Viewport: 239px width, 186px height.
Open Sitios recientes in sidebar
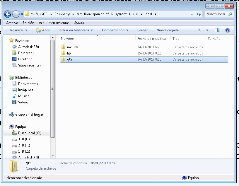coord(29,65)
